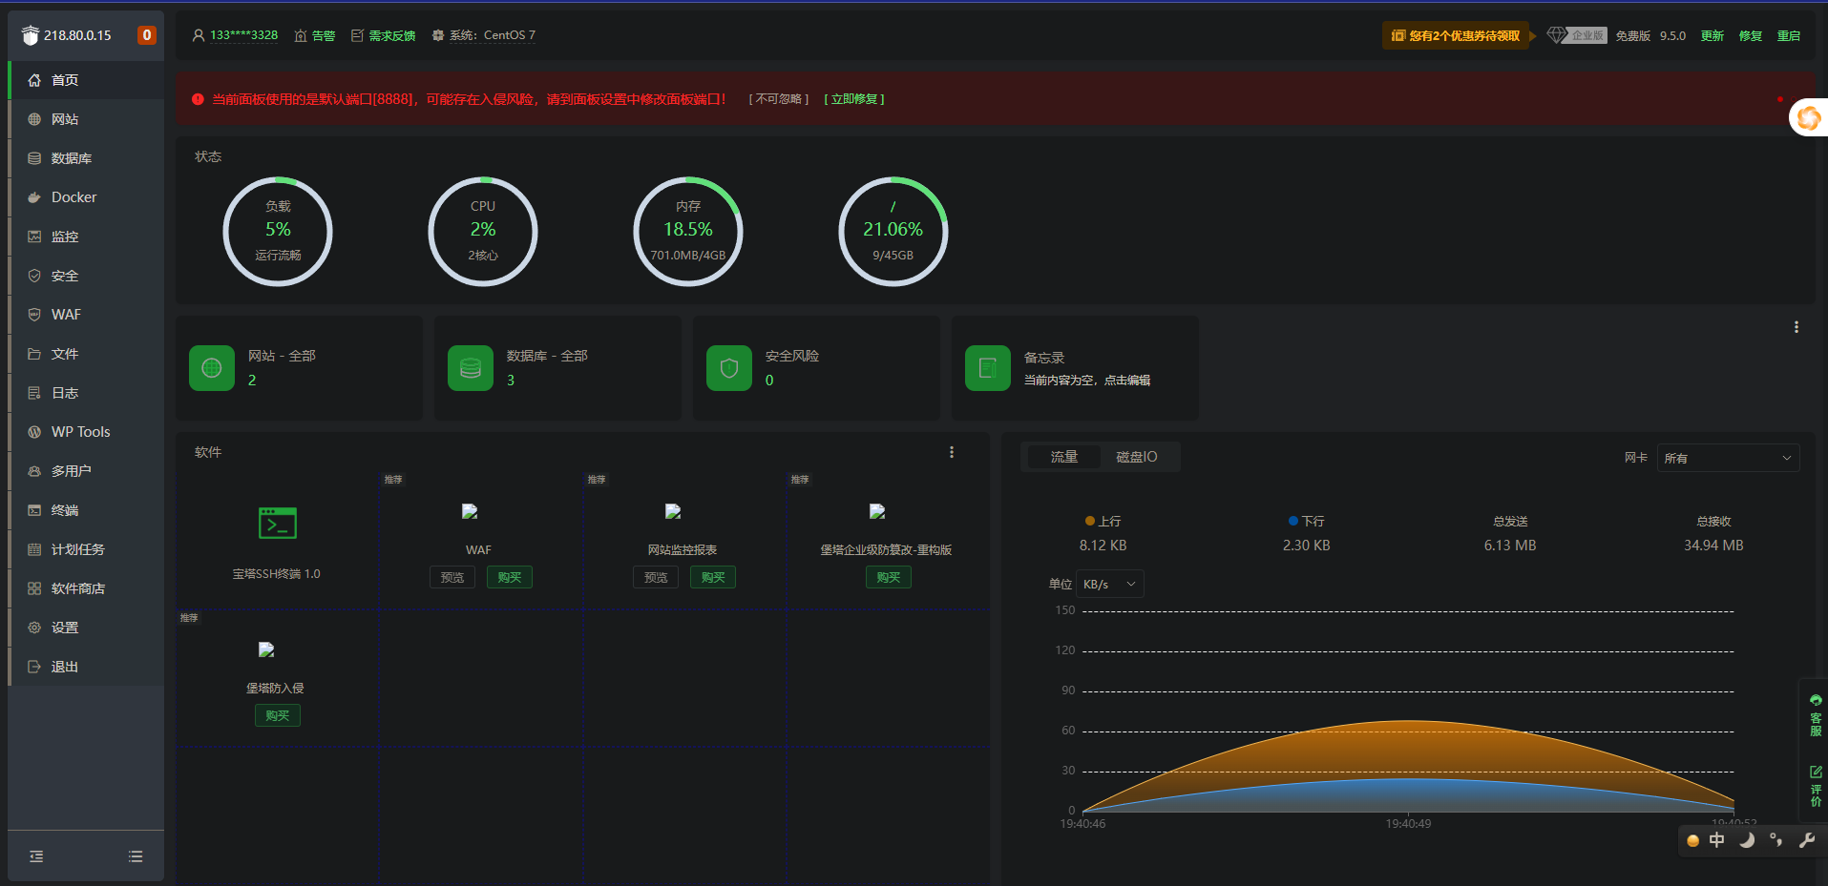Open the 备忘录 memo icon
Image resolution: width=1828 pixels, height=886 pixels.
coord(988,368)
